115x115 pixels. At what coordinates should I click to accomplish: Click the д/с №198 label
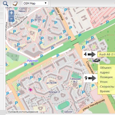click(x=51, y=83)
